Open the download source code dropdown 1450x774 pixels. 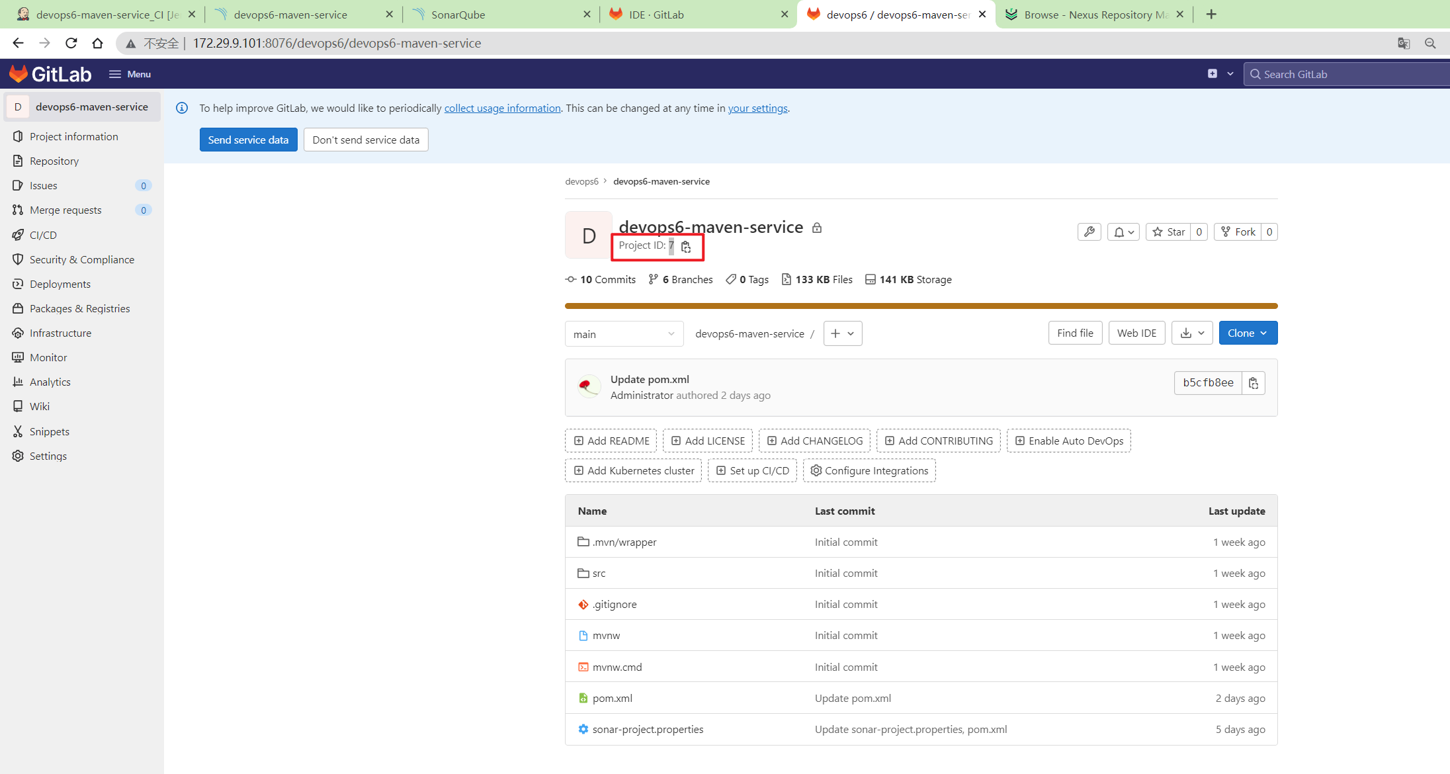pyautogui.click(x=1192, y=333)
